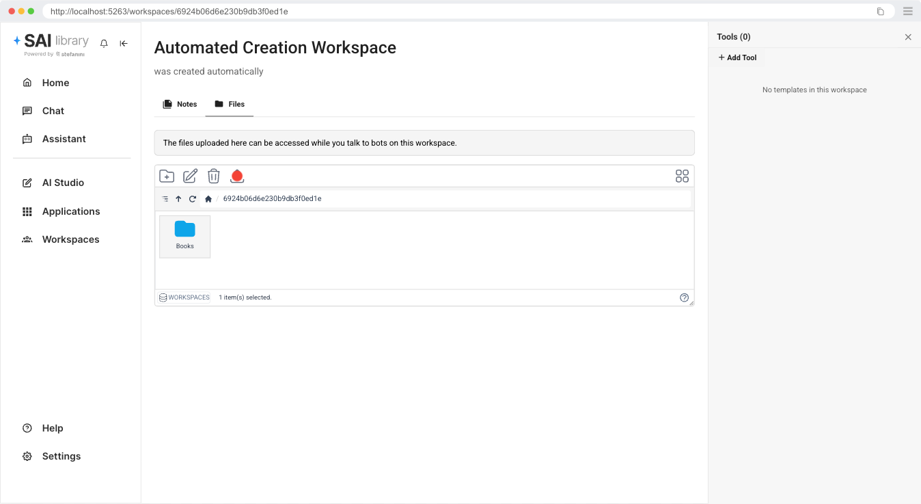Open the help question-mark icon in file panel
Image resolution: width=921 pixels, height=504 pixels.
(685, 297)
